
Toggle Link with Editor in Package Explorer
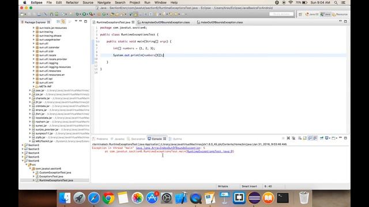[x=63, y=22]
